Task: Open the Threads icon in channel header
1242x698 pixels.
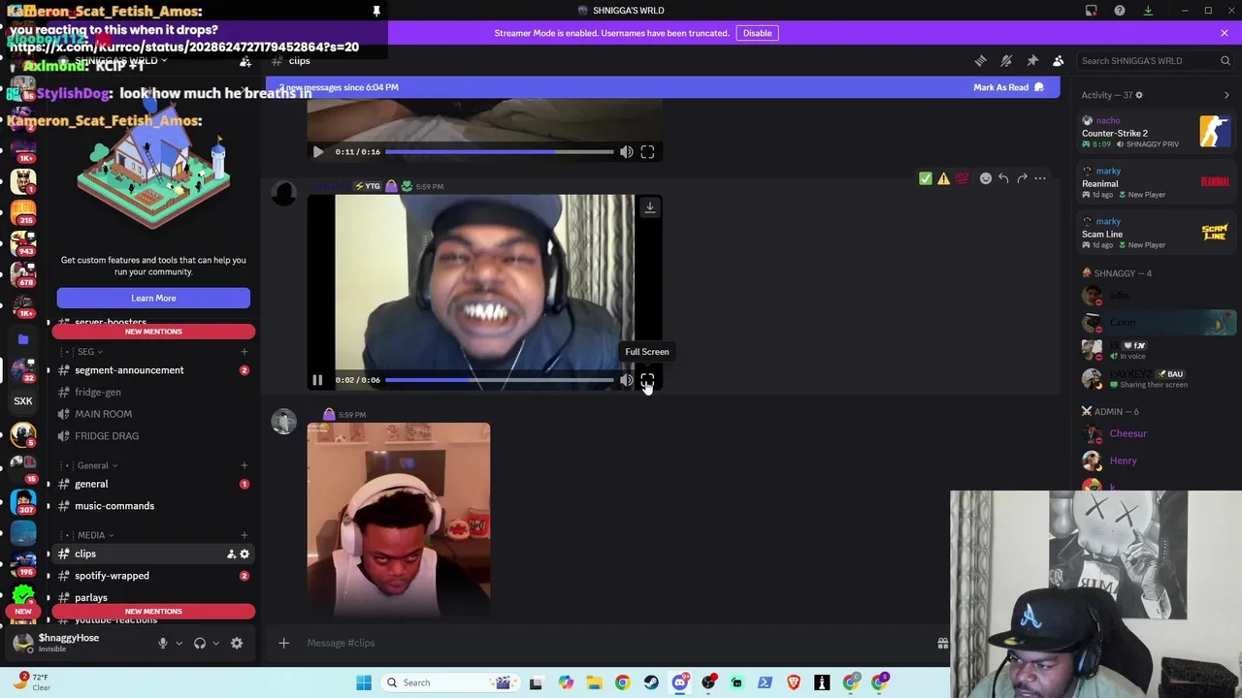Action: point(980,61)
